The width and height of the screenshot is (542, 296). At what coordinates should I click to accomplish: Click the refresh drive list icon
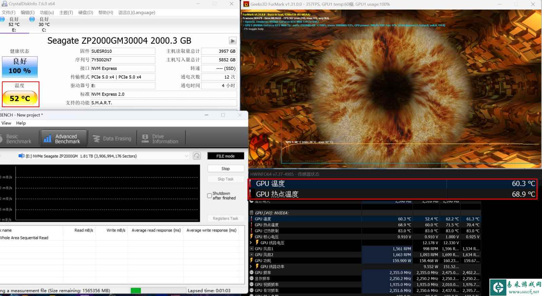[x=197, y=156]
